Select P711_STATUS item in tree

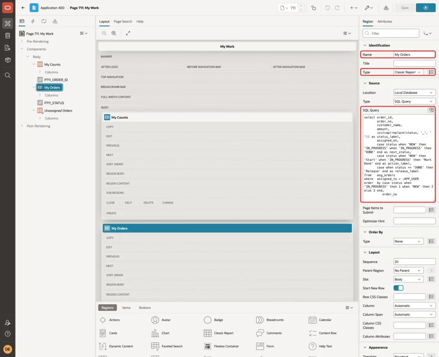tap(54, 103)
